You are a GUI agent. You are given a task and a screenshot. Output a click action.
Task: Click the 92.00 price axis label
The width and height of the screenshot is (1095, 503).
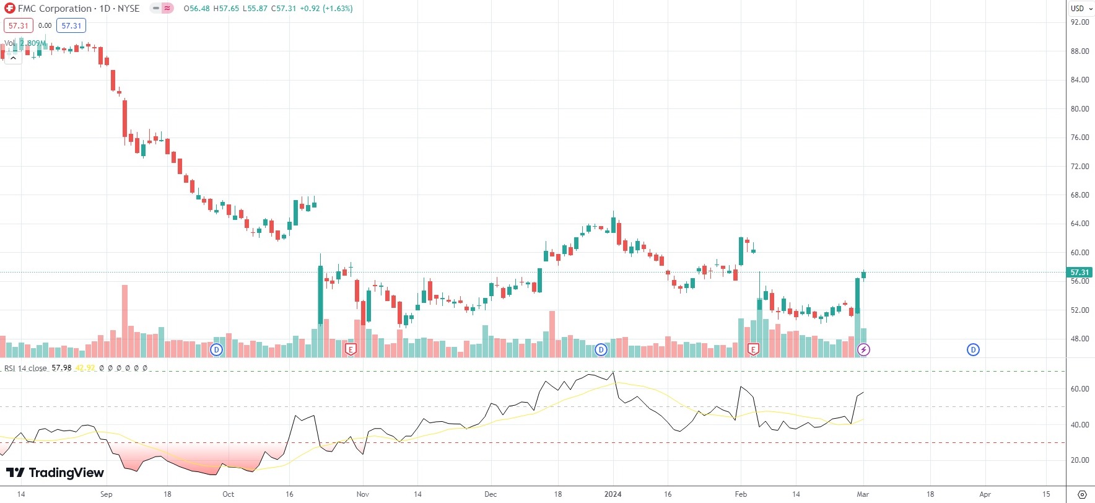click(1080, 22)
